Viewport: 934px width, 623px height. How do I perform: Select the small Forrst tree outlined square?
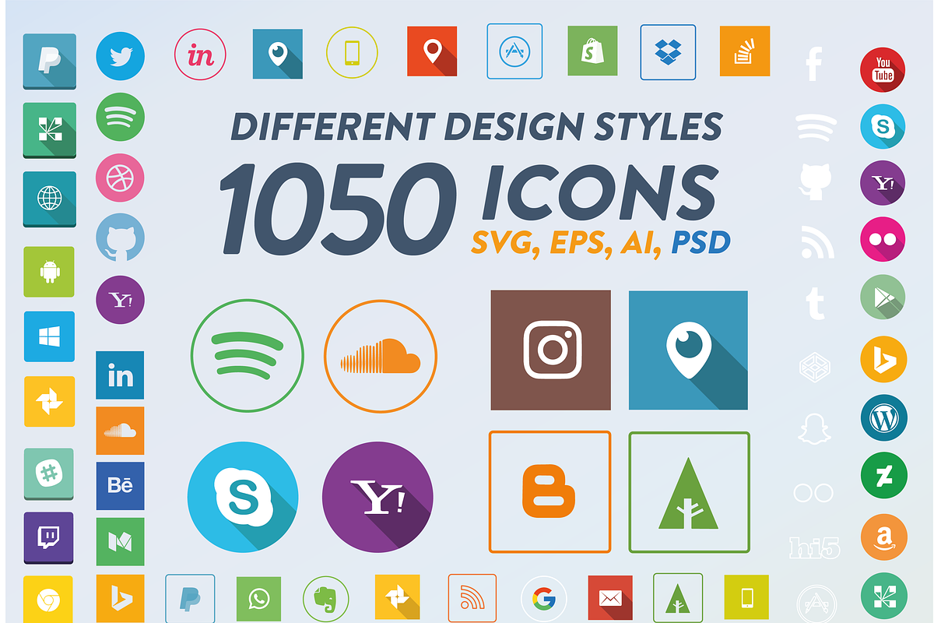click(x=678, y=598)
